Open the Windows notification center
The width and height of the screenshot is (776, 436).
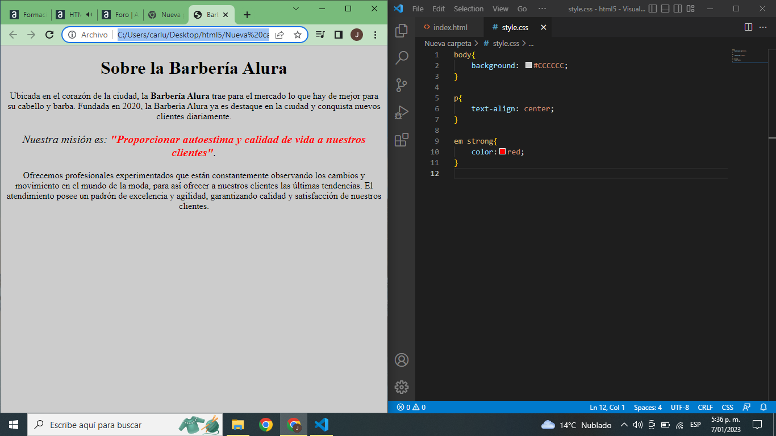coord(757,425)
